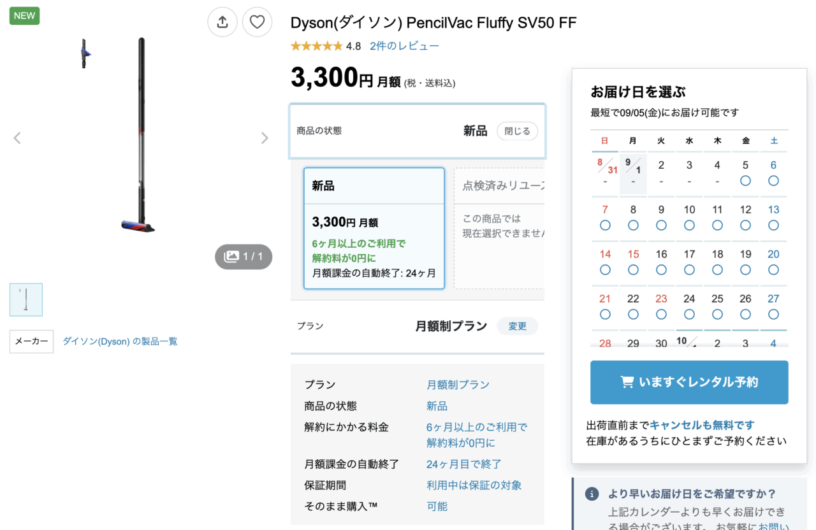Add product to favorites with heart icon
This screenshot has height=530, width=816.
257,22
